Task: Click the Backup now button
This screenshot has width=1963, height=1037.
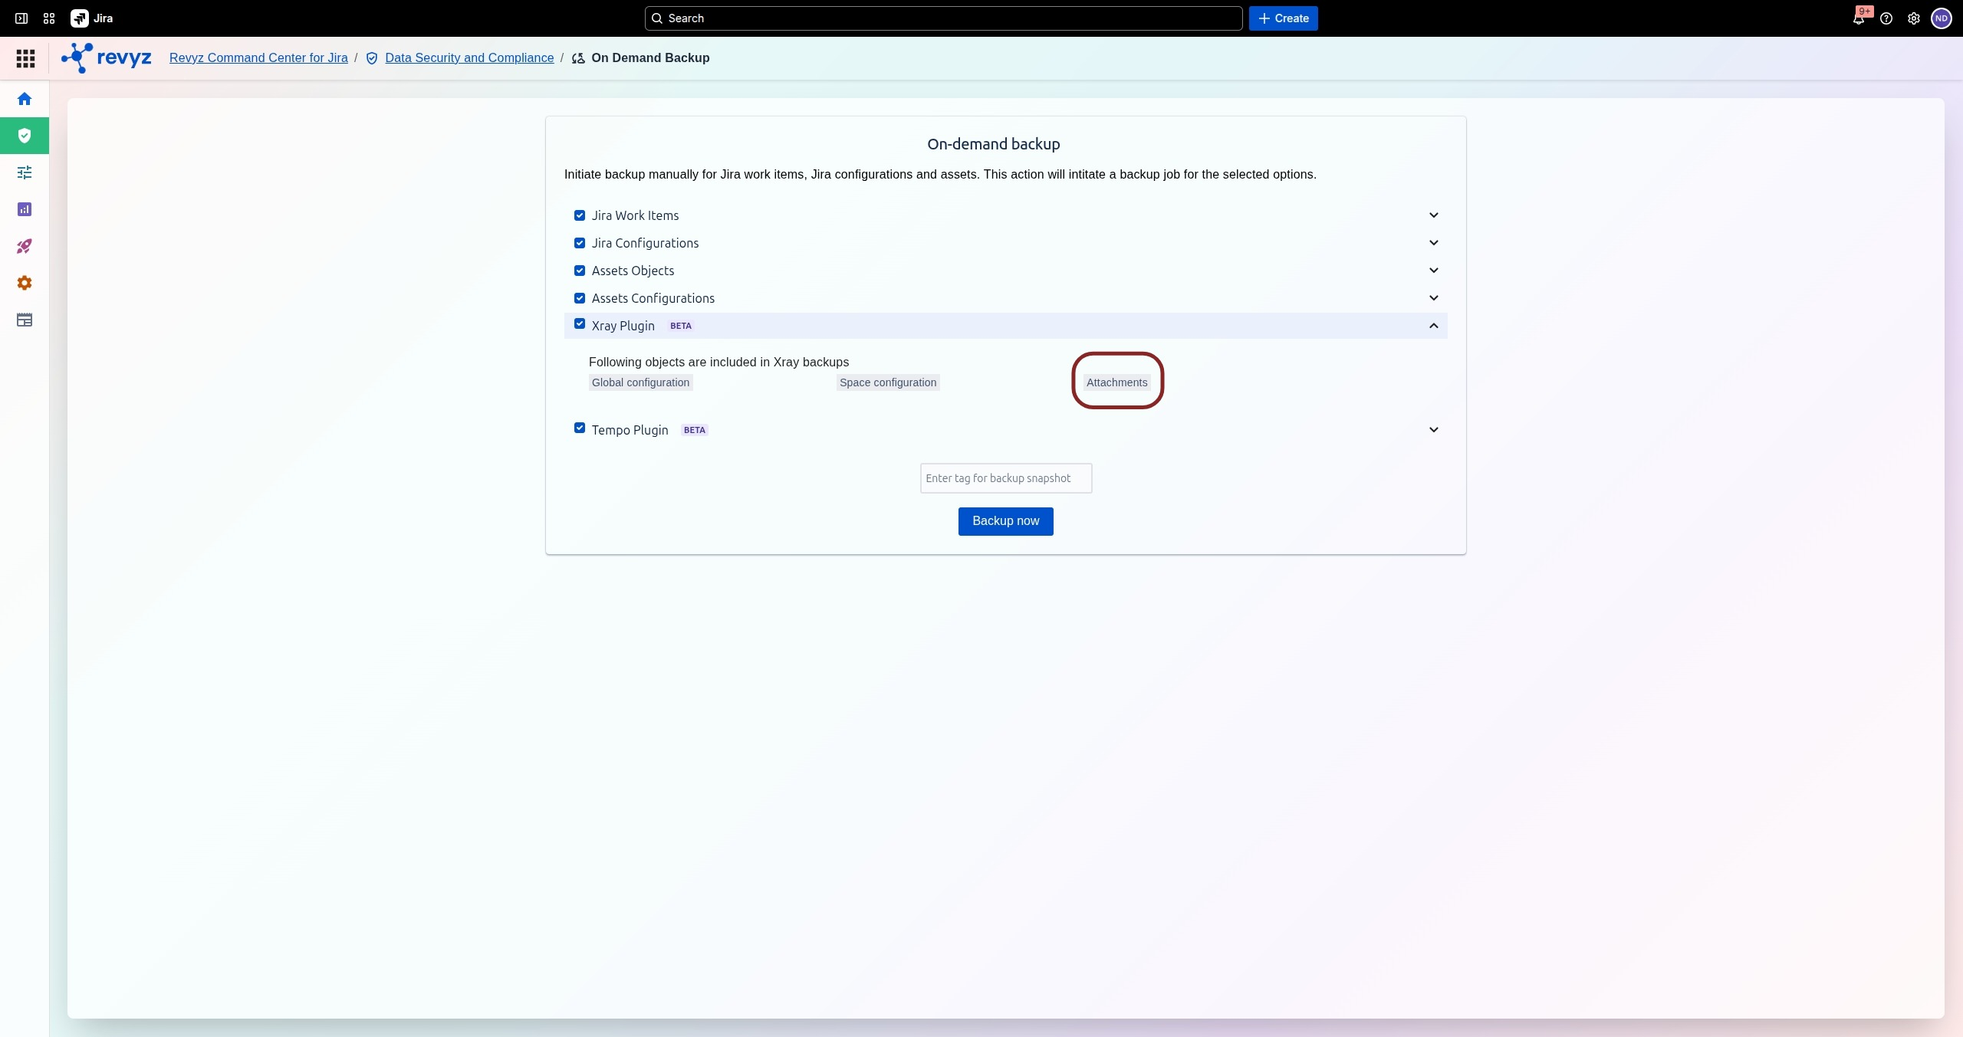Action: coord(1005,521)
